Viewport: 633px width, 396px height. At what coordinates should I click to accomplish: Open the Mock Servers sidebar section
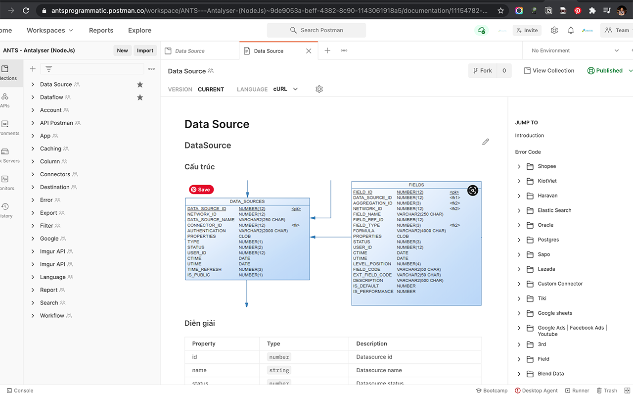6,155
